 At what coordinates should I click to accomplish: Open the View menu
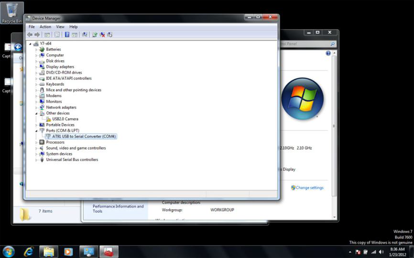coord(60,27)
